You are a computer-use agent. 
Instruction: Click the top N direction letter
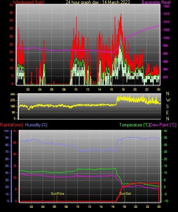(168, 94)
